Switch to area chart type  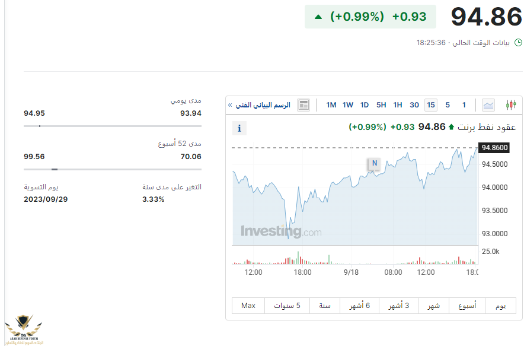tap(488, 105)
